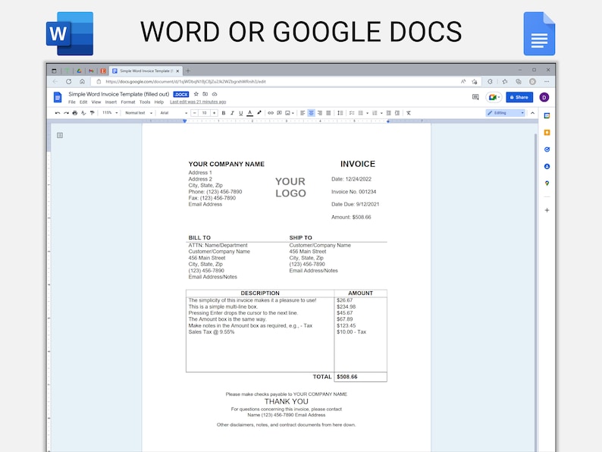Open the Editing mode dropdown

coord(505,113)
